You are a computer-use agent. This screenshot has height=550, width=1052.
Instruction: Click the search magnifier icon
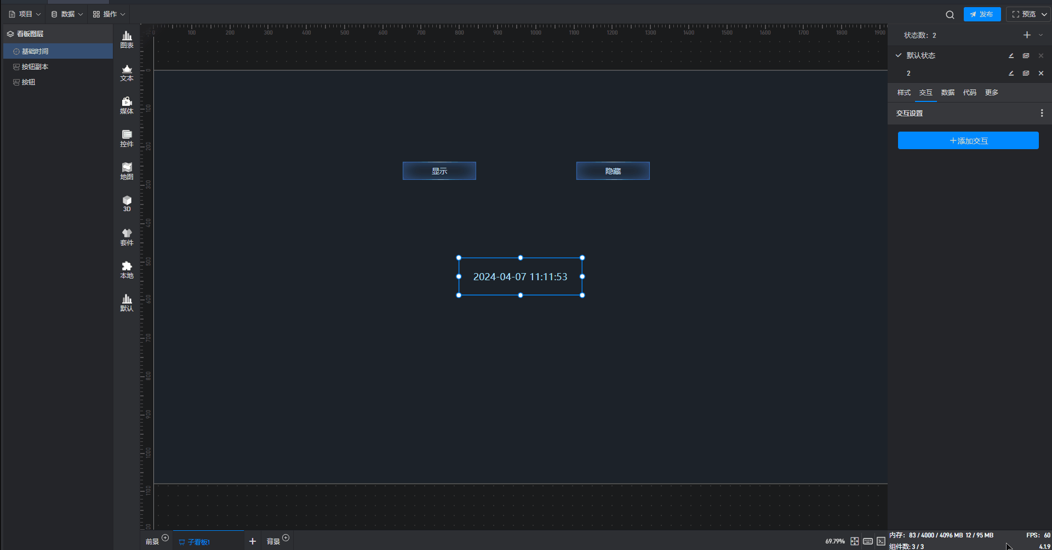click(950, 15)
